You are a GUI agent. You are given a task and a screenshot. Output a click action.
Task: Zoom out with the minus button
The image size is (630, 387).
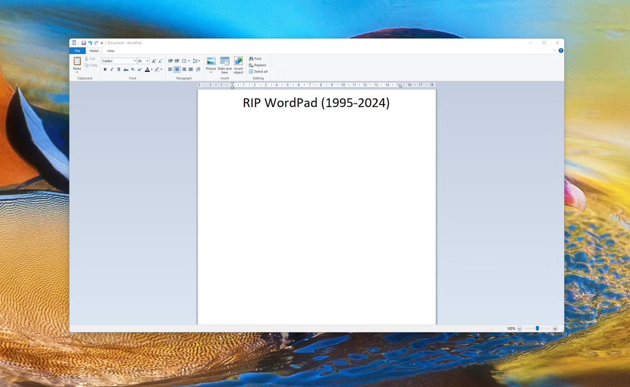(x=519, y=329)
